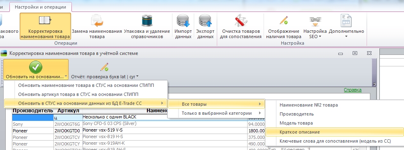Click price cell 375.000

pos(256,137)
